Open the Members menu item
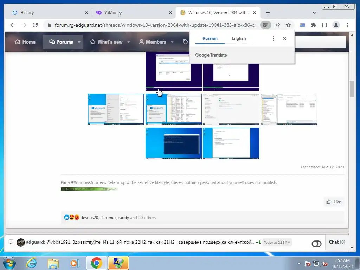This screenshot has height=270, width=360. (153, 42)
